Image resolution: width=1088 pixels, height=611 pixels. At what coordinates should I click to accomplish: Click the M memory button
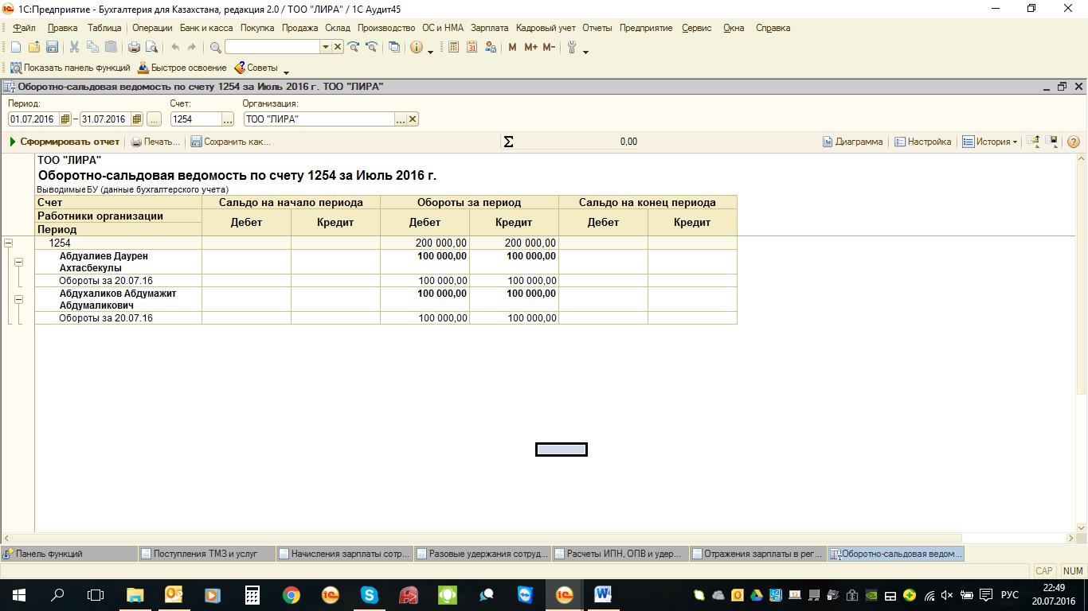[x=512, y=47]
